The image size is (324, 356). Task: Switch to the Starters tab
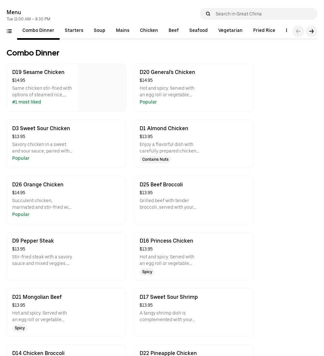coord(74,31)
